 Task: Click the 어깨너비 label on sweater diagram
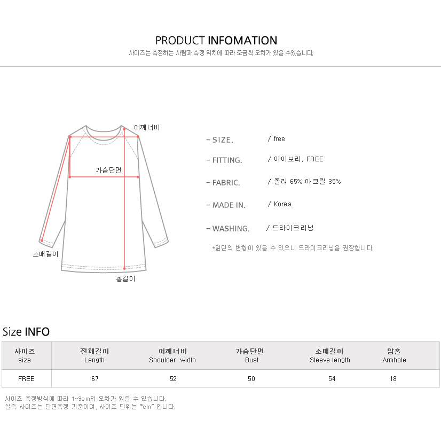pos(147,128)
